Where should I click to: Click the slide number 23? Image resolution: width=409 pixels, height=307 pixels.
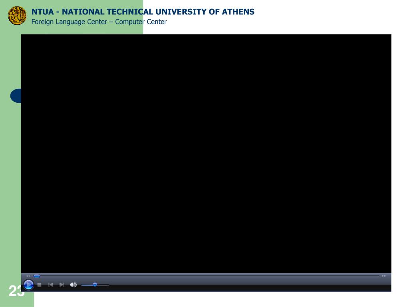[16, 291]
